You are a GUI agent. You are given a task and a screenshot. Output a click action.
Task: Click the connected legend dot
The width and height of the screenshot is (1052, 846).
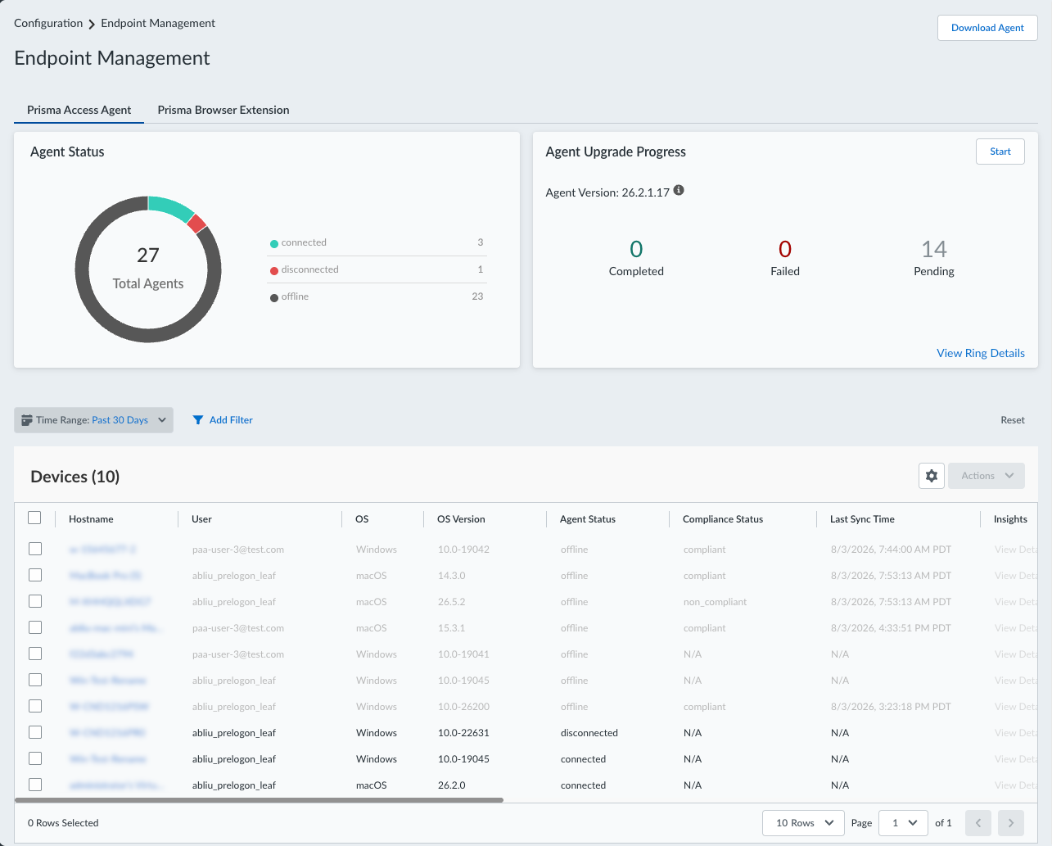tap(274, 243)
